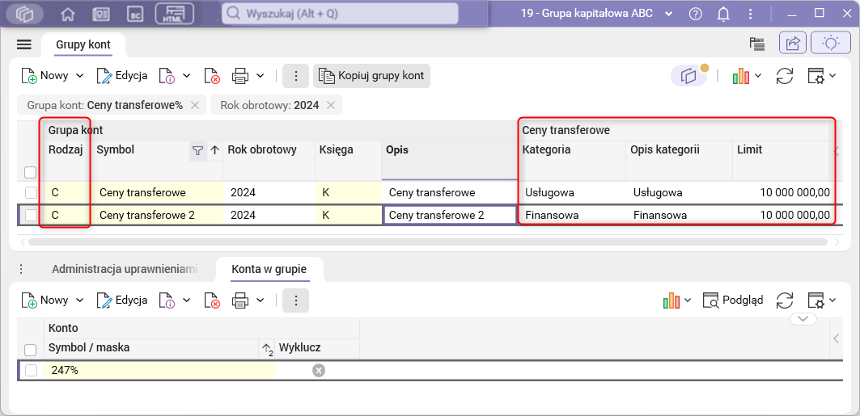The image size is (860, 416).
Task: Expand the info document dropdown in upper toolbar
Action: [x=186, y=76]
